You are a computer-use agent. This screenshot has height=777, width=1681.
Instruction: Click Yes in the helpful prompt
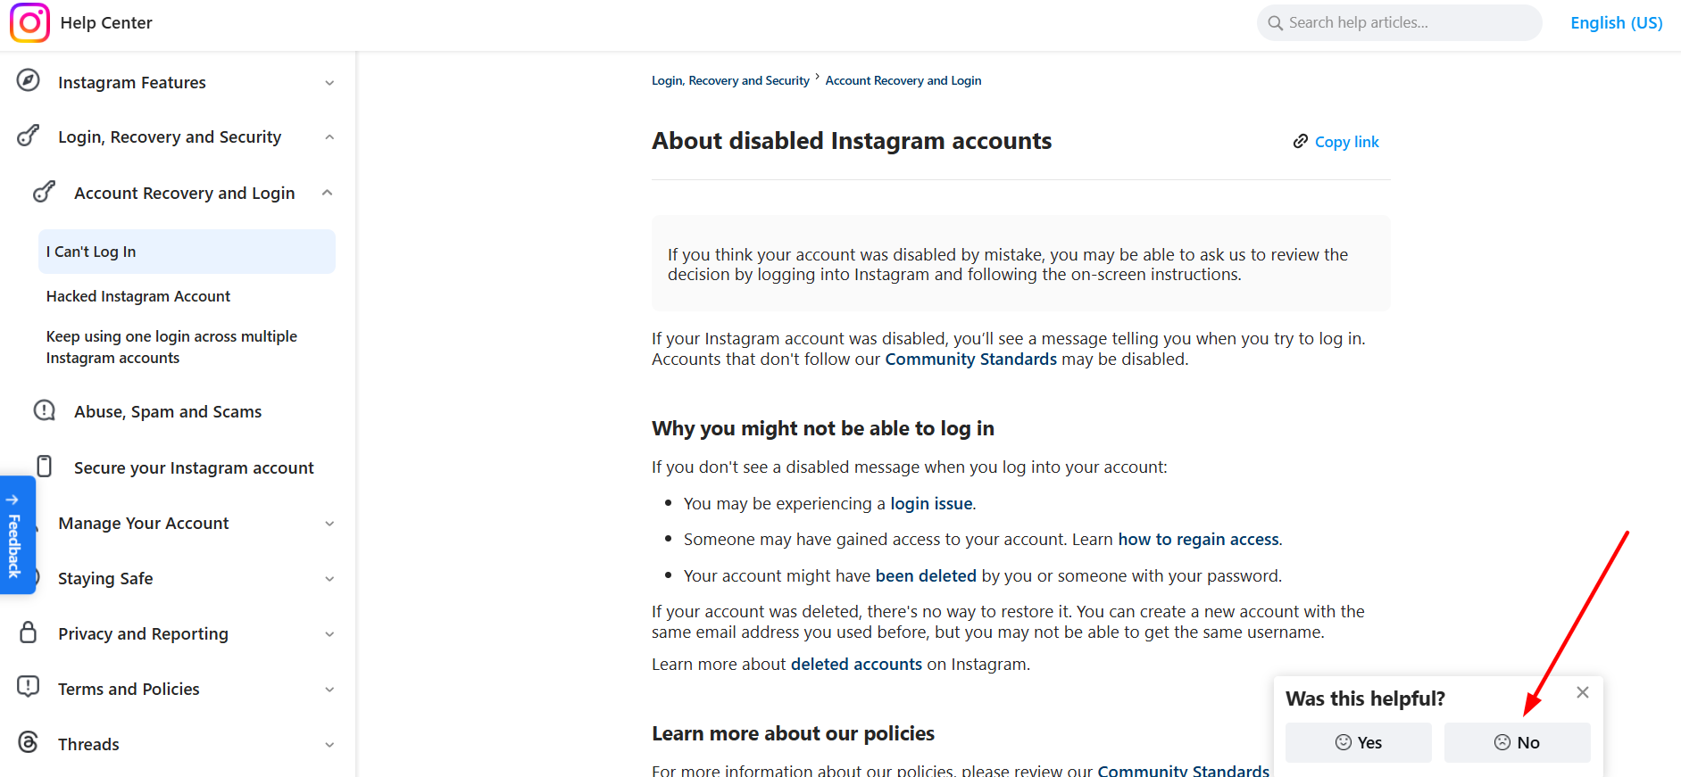1358,742
